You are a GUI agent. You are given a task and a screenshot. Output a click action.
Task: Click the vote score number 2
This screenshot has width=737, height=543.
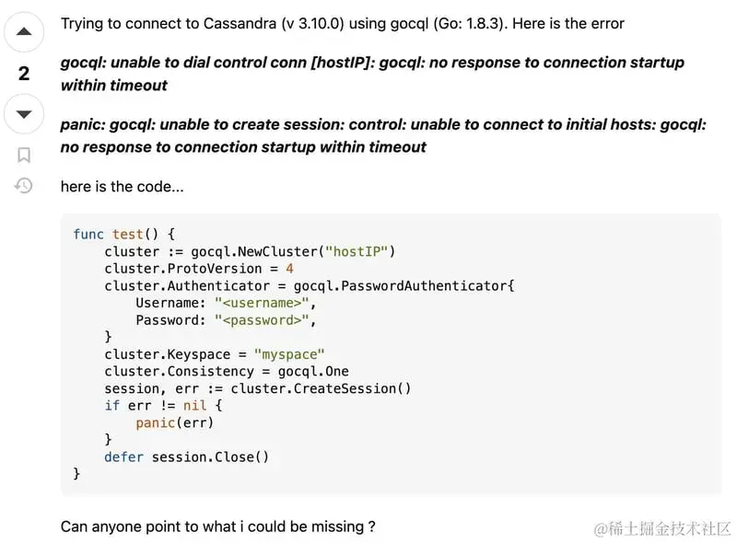tap(24, 74)
